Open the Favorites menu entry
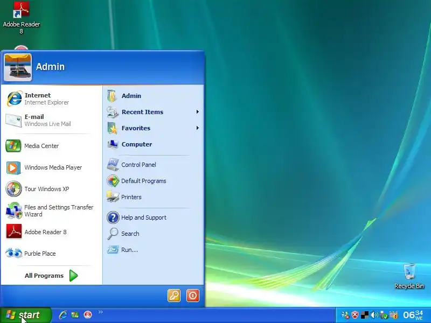The height and width of the screenshot is (323, 431). [153, 128]
